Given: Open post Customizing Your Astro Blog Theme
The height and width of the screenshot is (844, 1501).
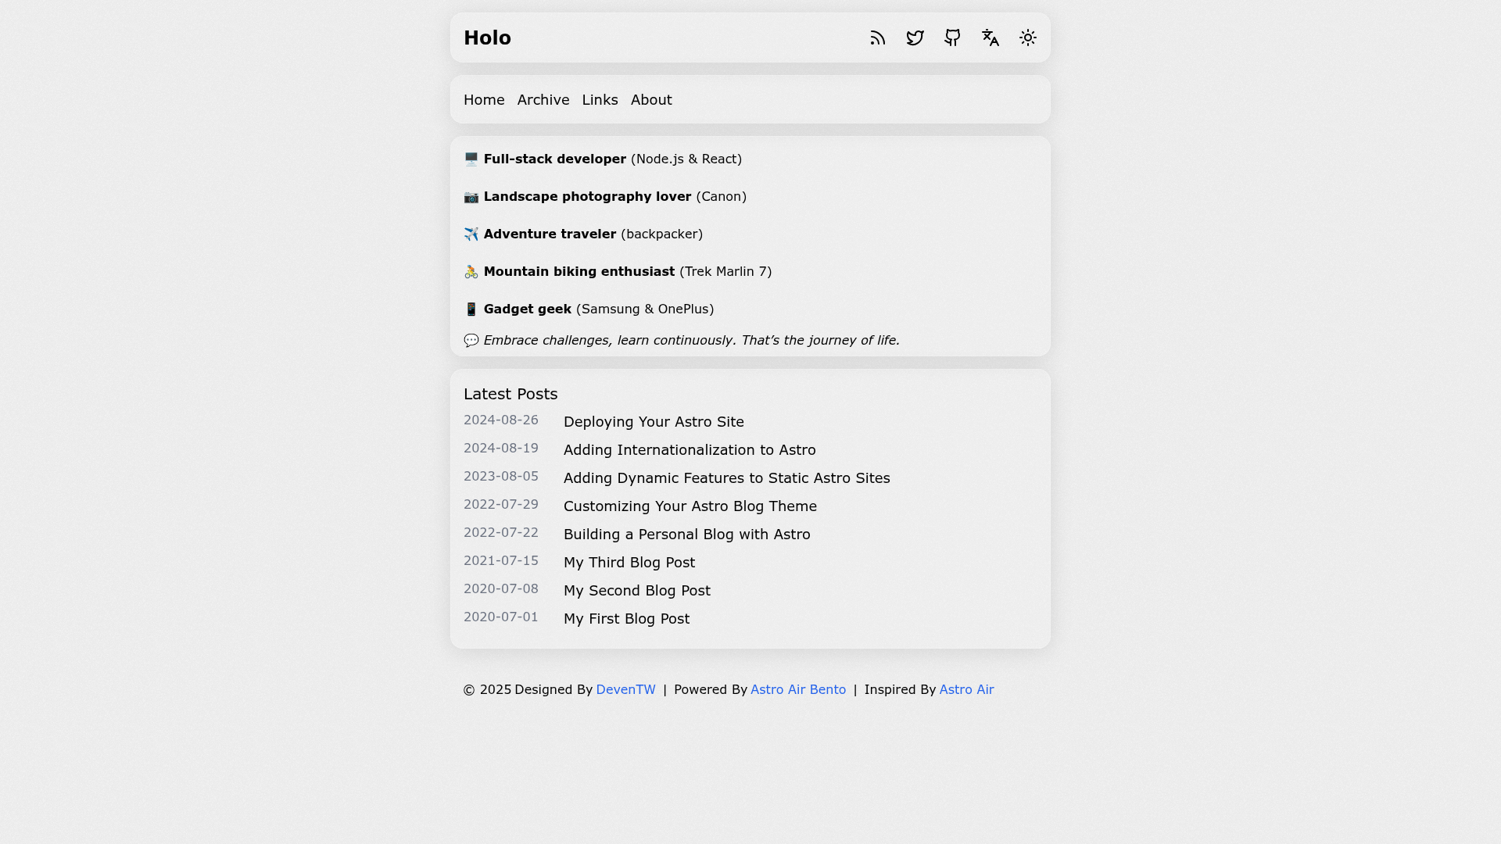Looking at the screenshot, I should click(690, 506).
